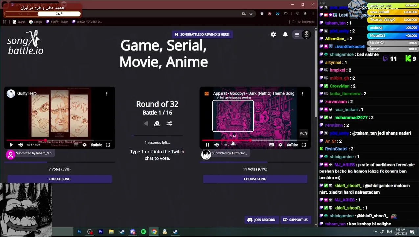
Task: Open more options on Guilty Hero video
Action: click(x=107, y=94)
